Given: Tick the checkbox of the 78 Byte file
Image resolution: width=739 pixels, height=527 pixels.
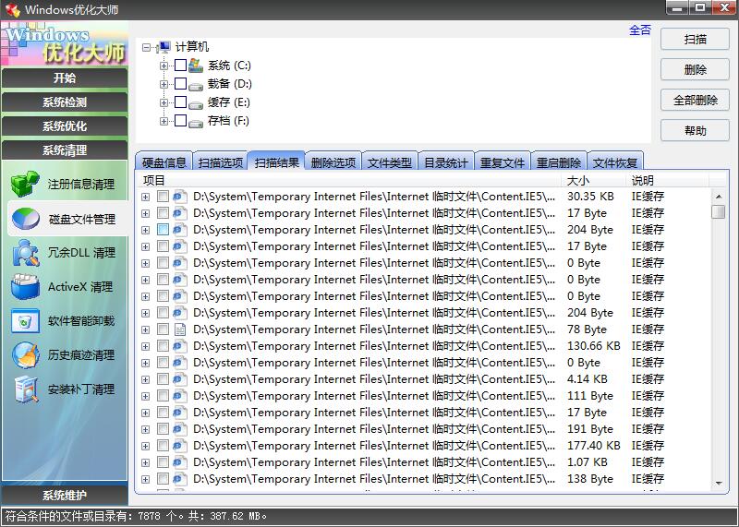Looking at the screenshot, I should pos(163,329).
